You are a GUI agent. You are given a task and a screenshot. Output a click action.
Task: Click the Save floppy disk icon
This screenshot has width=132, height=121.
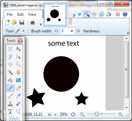coord(22,22)
